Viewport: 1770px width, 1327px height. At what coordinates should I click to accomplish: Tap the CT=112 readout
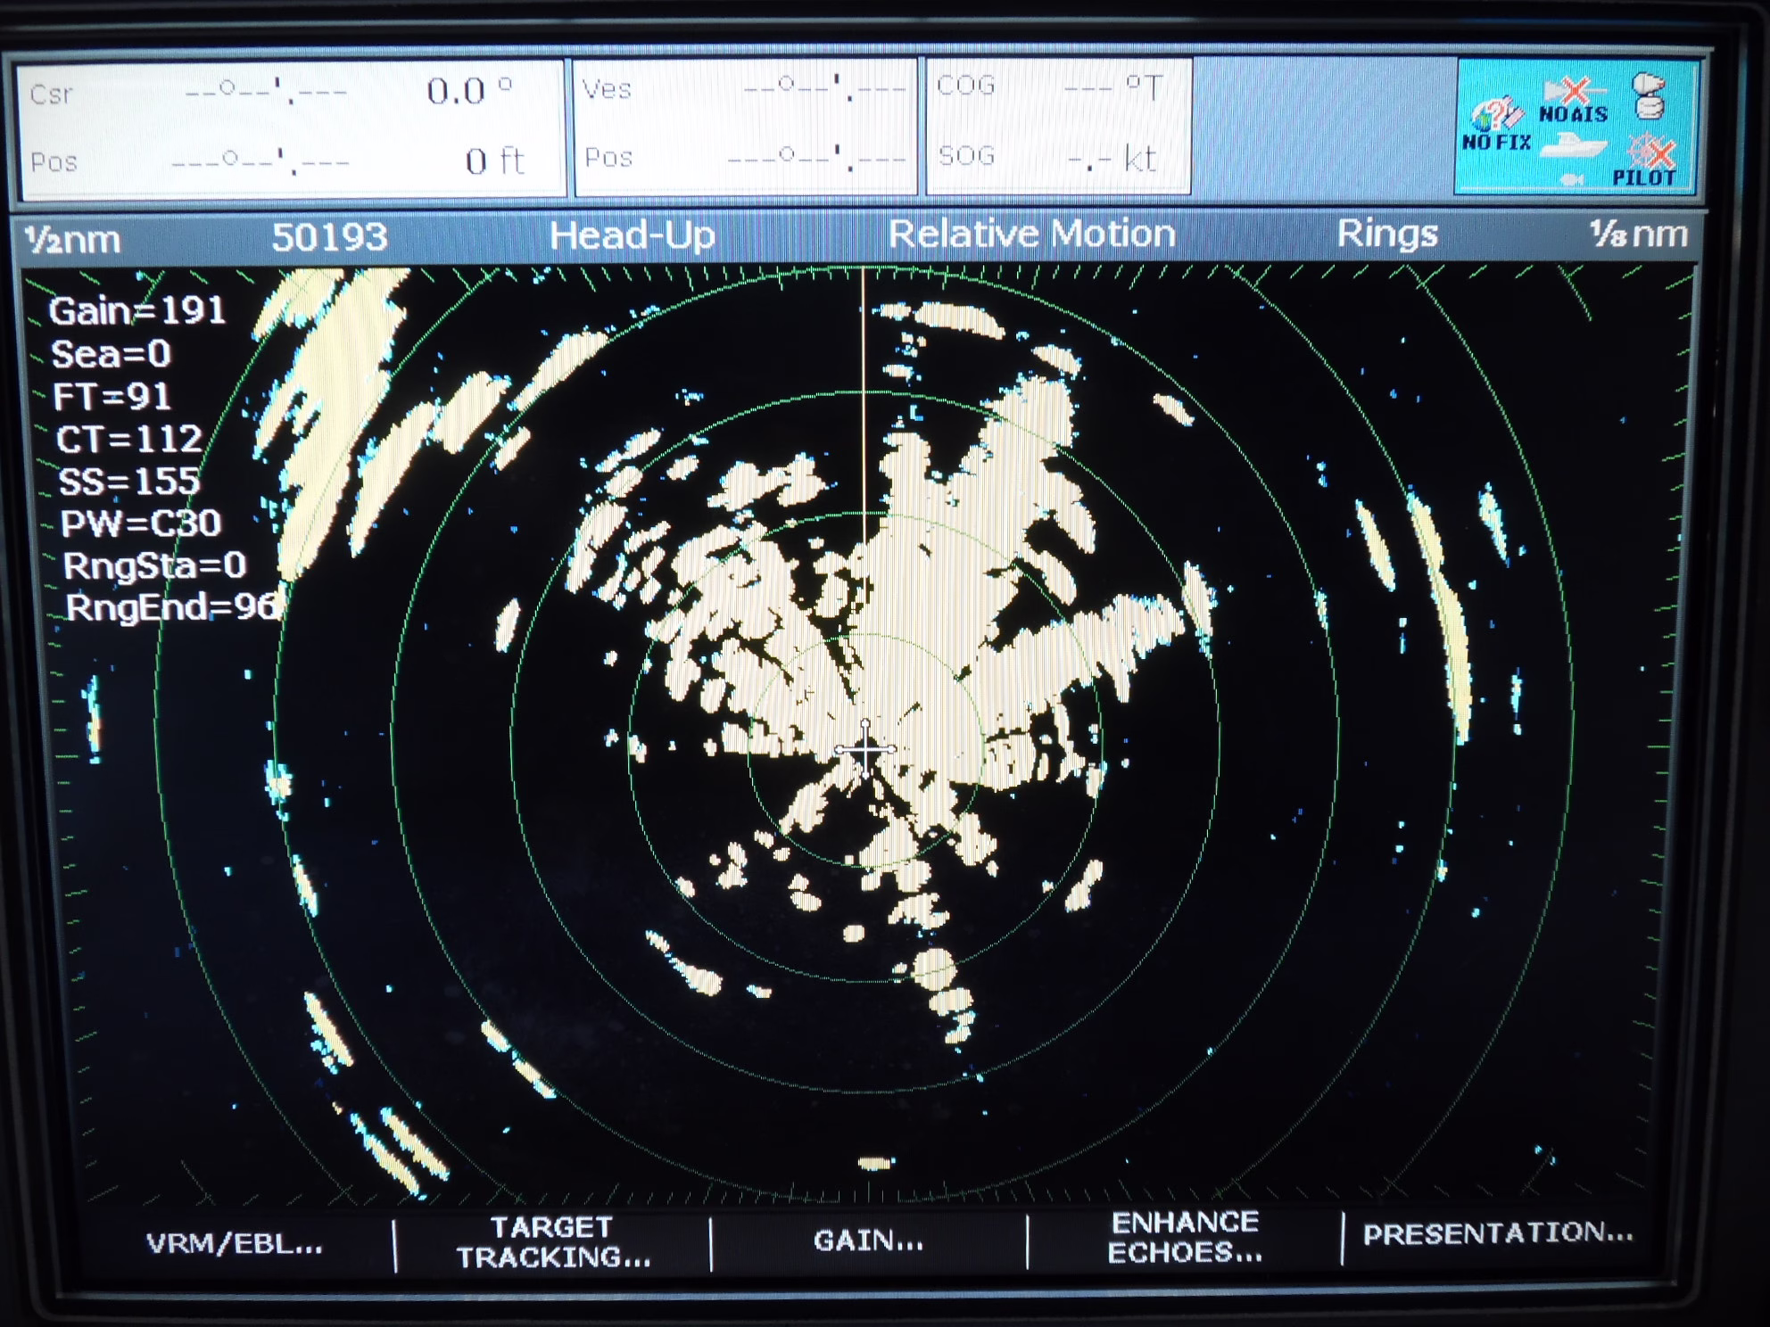tap(129, 439)
